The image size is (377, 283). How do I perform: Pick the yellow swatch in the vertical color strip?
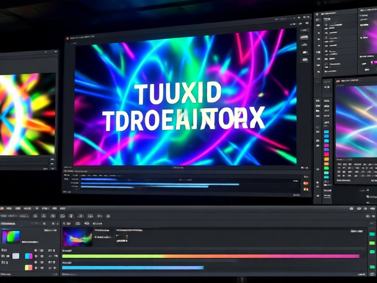click(x=327, y=159)
